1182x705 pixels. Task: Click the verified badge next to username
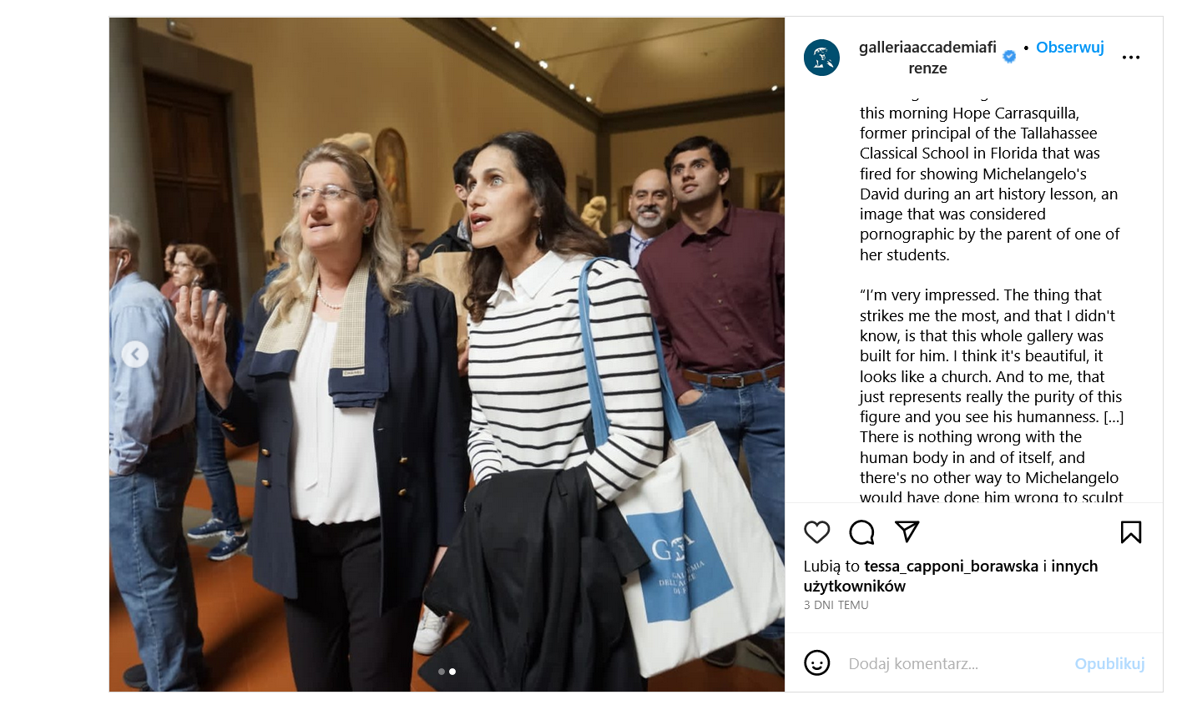pos(1009,57)
